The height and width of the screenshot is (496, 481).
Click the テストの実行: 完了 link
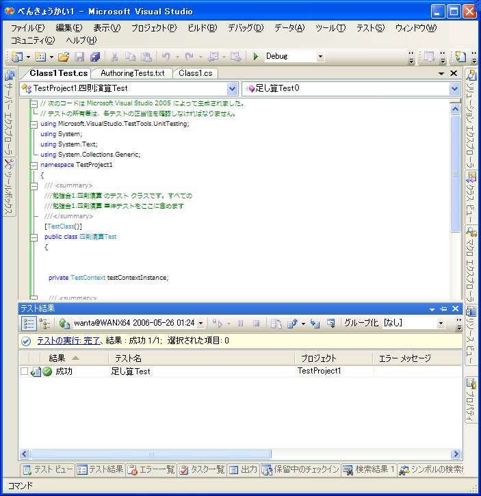(68, 341)
